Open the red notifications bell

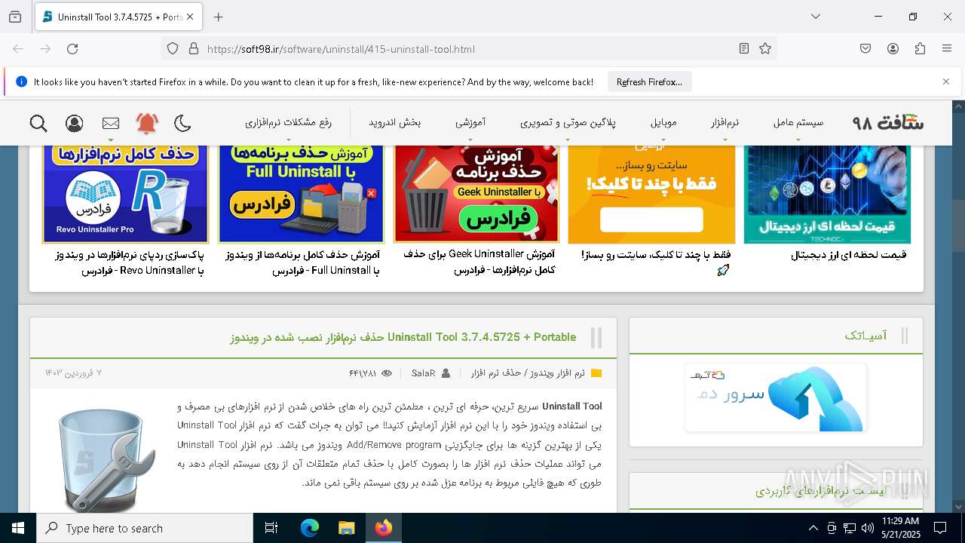147,123
